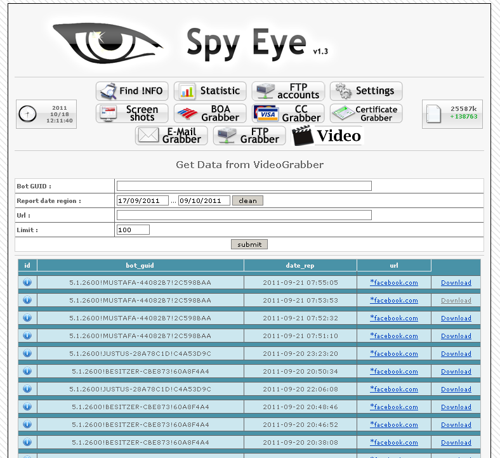The image size is (500, 458).
Task: Download the 07:55:05 report video
Action: [456, 283]
